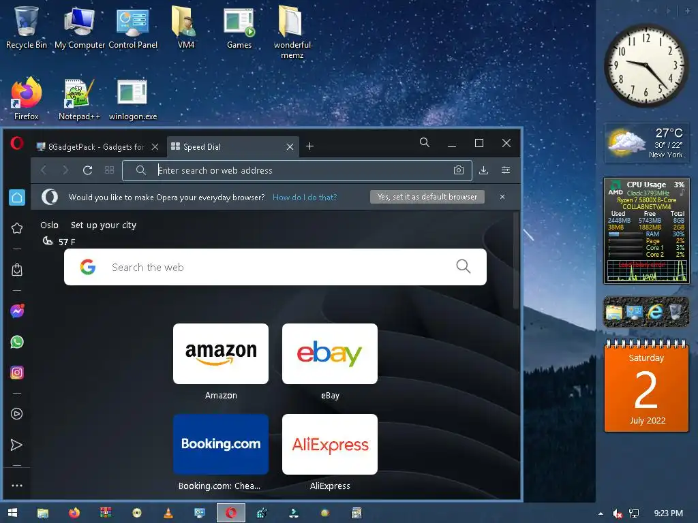Screen dimensions: 698x523
Task: Click the CPU Usage meter gadget
Action: tap(646, 230)
